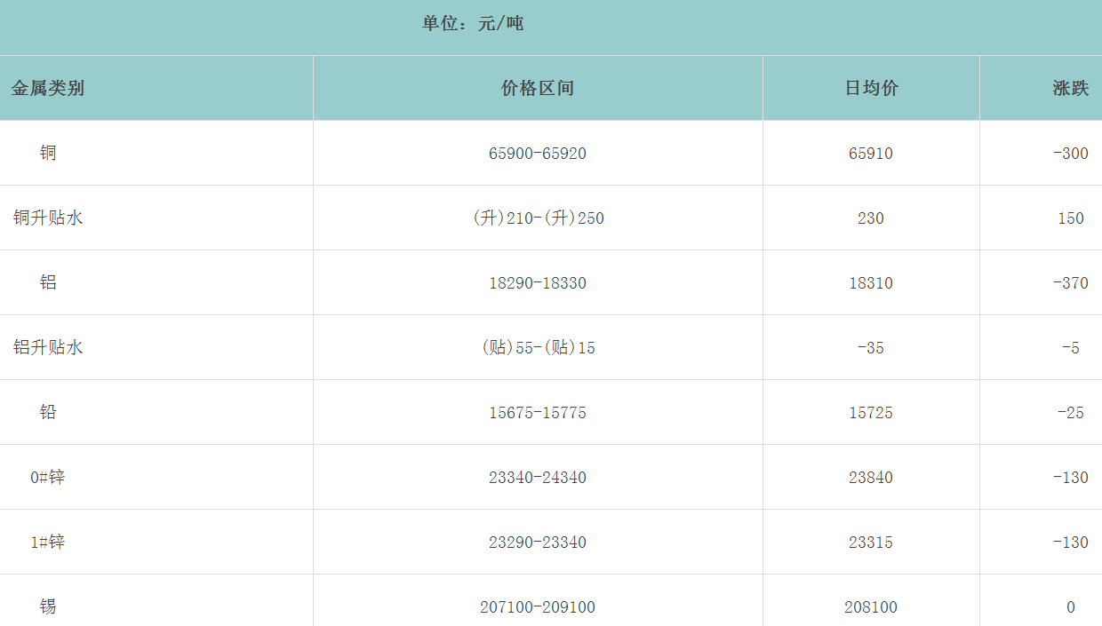This screenshot has width=1102, height=626.
Task: Click the 价格区间 column header
Action: (x=538, y=88)
